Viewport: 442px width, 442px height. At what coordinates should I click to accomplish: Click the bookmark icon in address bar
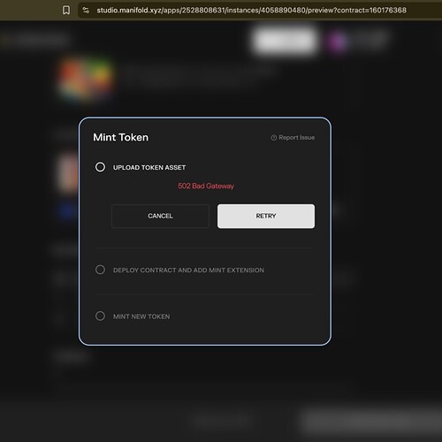pyautogui.click(x=66, y=11)
